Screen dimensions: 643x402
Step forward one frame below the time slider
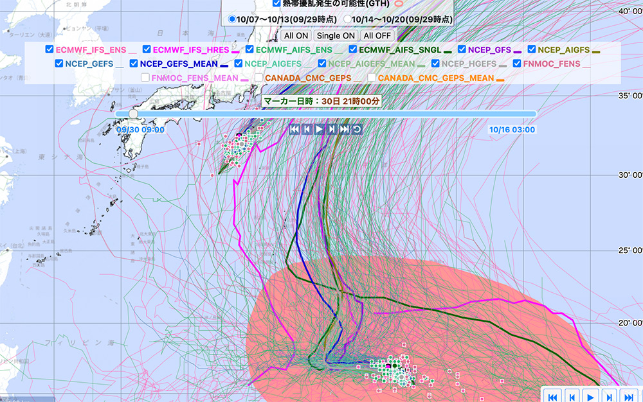(x=332, y=129)
